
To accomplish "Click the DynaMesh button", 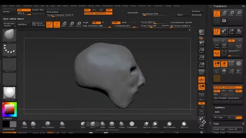I will pos(133,13).
